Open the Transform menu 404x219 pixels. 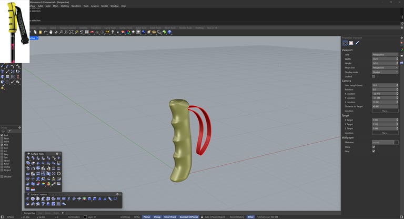tap(76, 6)
